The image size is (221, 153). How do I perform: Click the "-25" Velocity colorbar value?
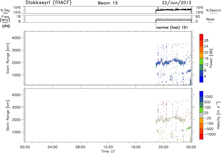tap(208, 118)
